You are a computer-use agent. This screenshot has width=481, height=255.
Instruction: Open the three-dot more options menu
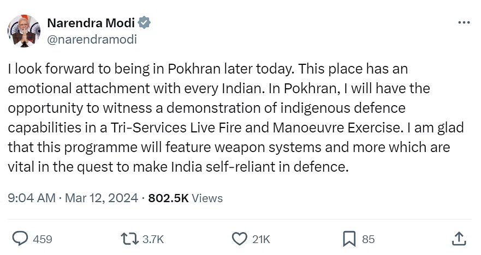pos(464,23)
